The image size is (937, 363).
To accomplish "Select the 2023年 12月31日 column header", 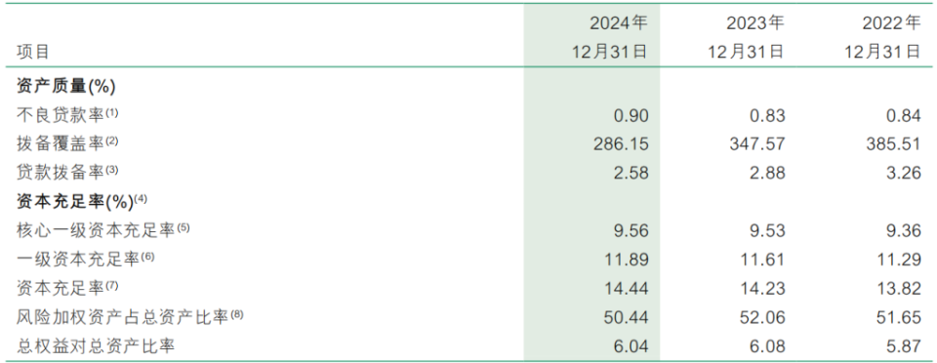I will click(x=746, y=37).
